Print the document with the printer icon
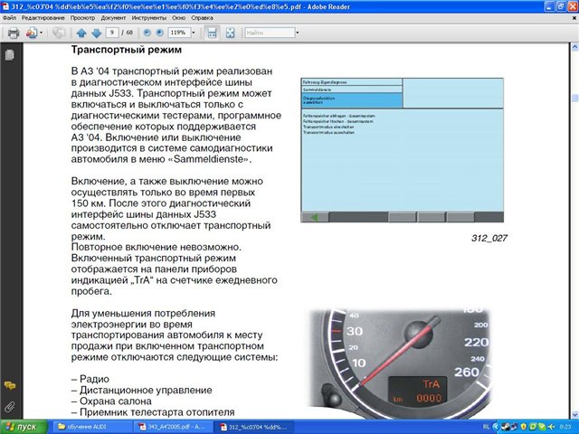Screen dimensions: 579x434 click(x=14, y=33)
